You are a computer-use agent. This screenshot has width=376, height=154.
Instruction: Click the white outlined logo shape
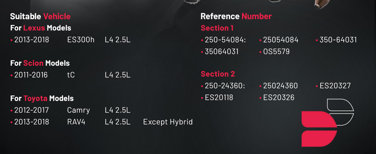click(x=341, y=112)
